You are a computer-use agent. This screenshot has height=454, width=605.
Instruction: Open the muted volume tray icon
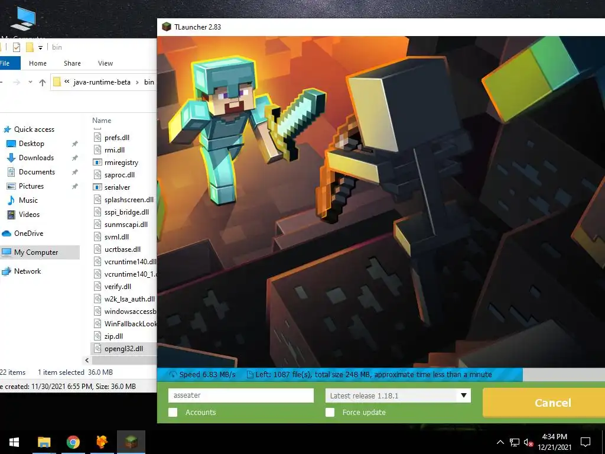pos(528,442)
